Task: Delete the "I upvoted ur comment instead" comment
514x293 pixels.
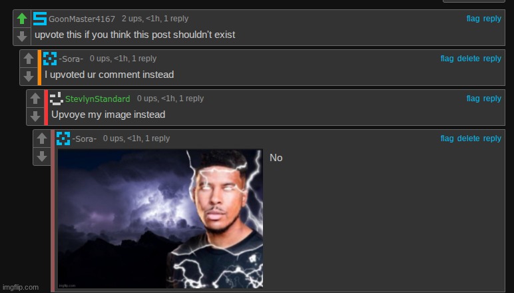Action: (469, 59)
